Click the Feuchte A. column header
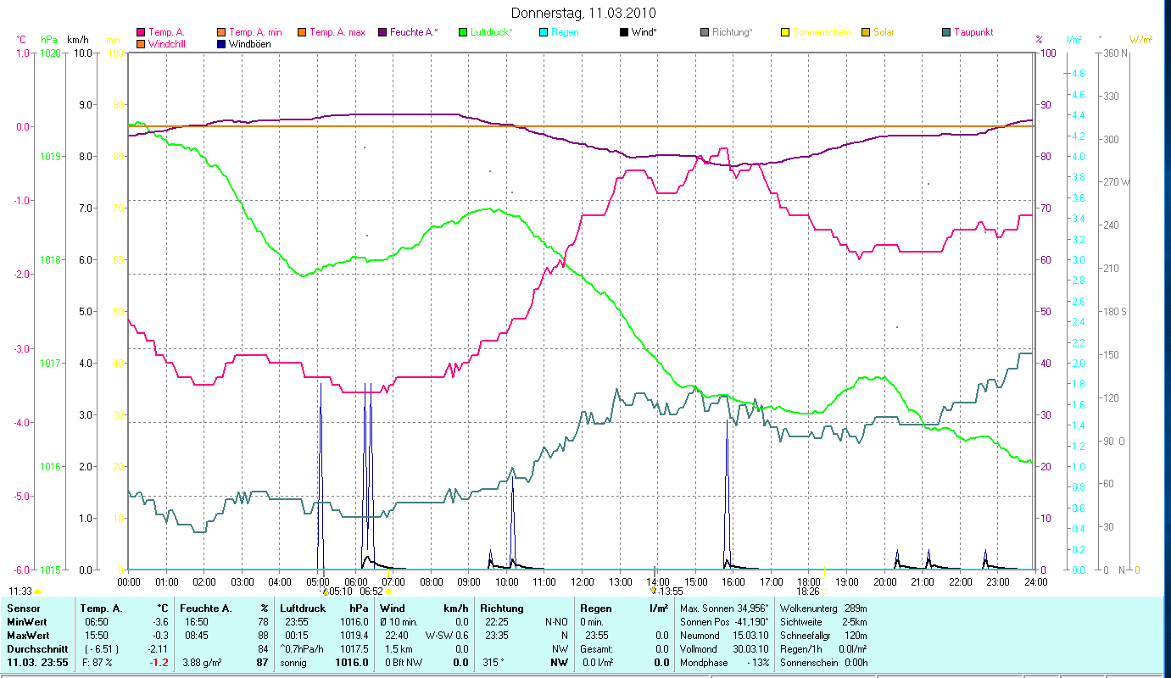The height and width of the screenshot is (678, 1171). pyautogui.click(x=204, y=609)
